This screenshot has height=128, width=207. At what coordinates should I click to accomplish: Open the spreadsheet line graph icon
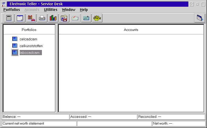[86, 18]
